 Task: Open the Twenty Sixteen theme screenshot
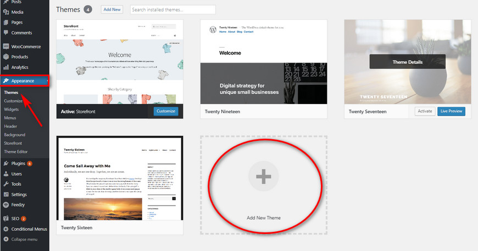(x=120, y=178)
